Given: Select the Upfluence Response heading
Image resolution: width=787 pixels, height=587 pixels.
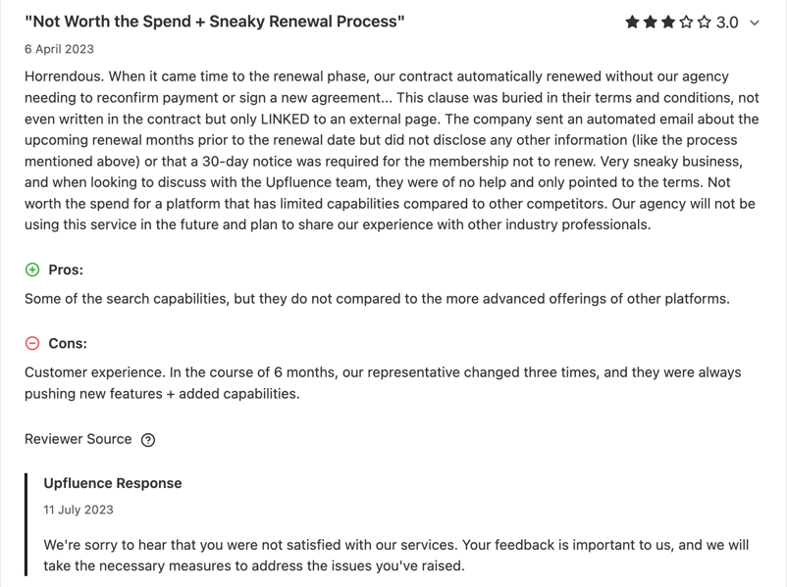Looking at the screenshot, I should tap(113, 483).
